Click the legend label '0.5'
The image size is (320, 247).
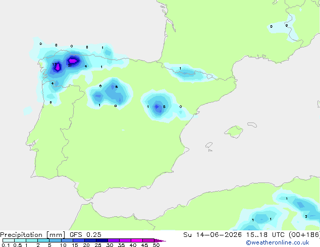[18, 245]
